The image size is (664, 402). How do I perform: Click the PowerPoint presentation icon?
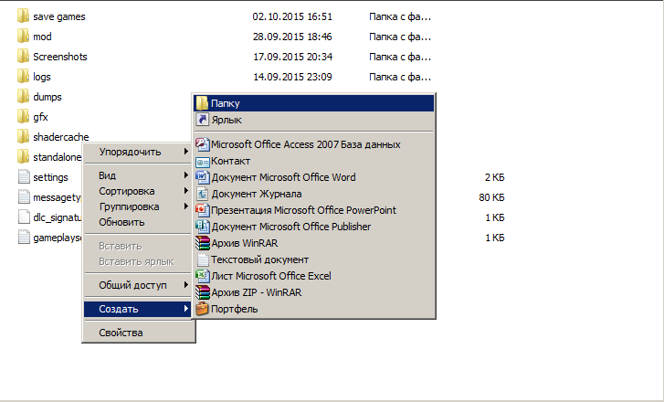coord(202,210)
